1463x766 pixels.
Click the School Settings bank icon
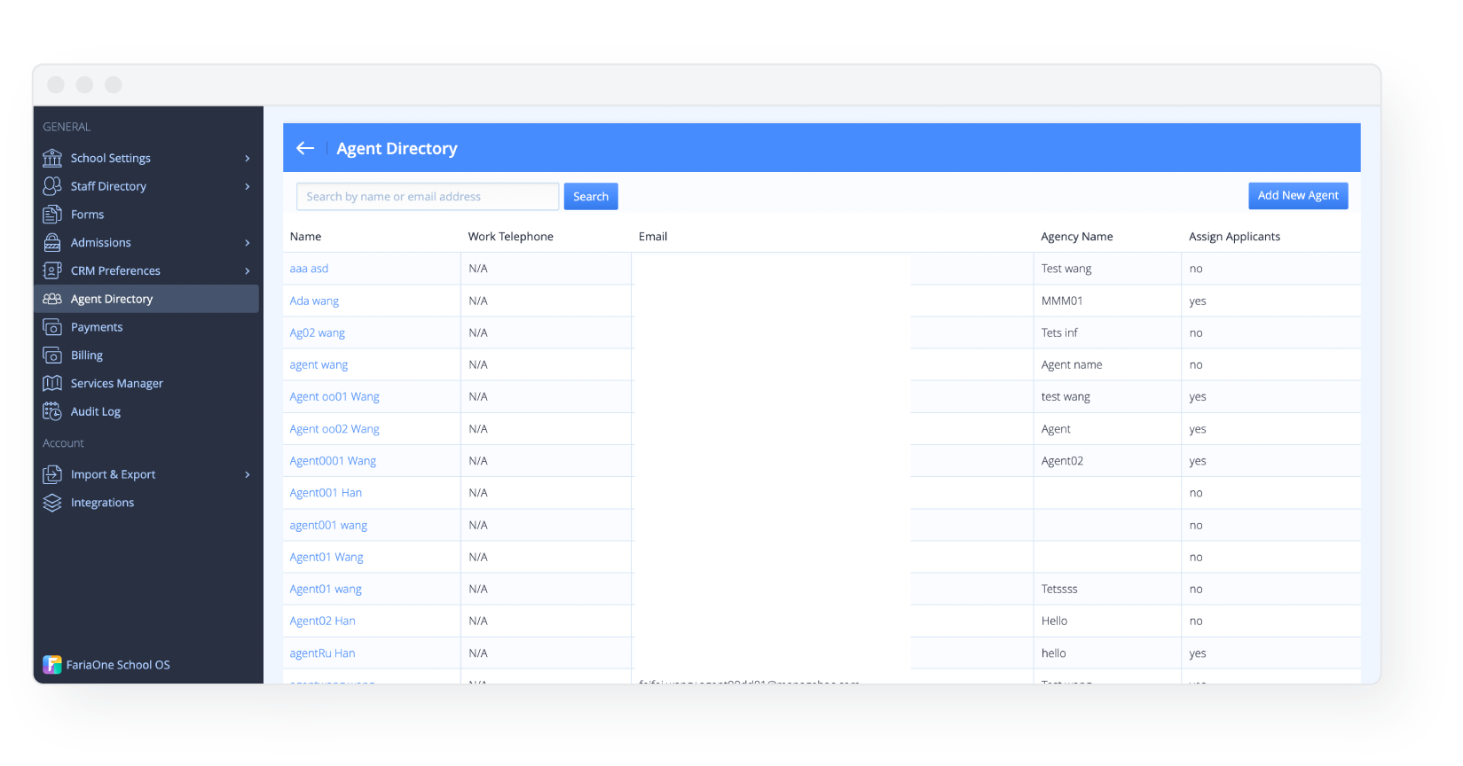[x=52, y=158]
